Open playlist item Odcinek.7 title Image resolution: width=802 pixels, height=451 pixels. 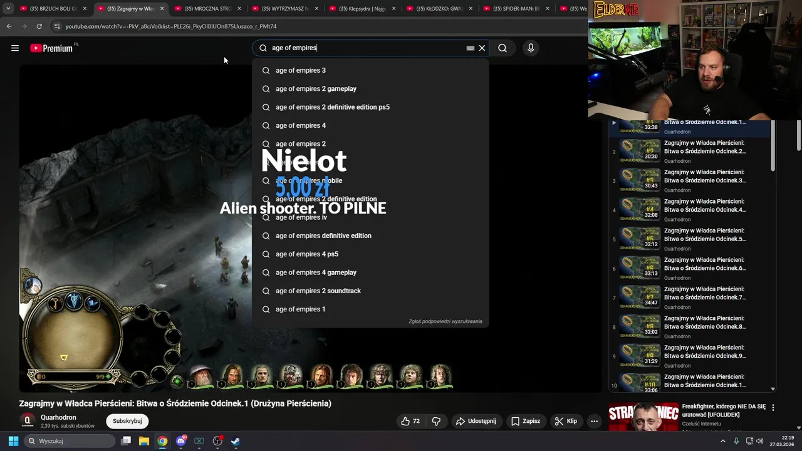705,293
